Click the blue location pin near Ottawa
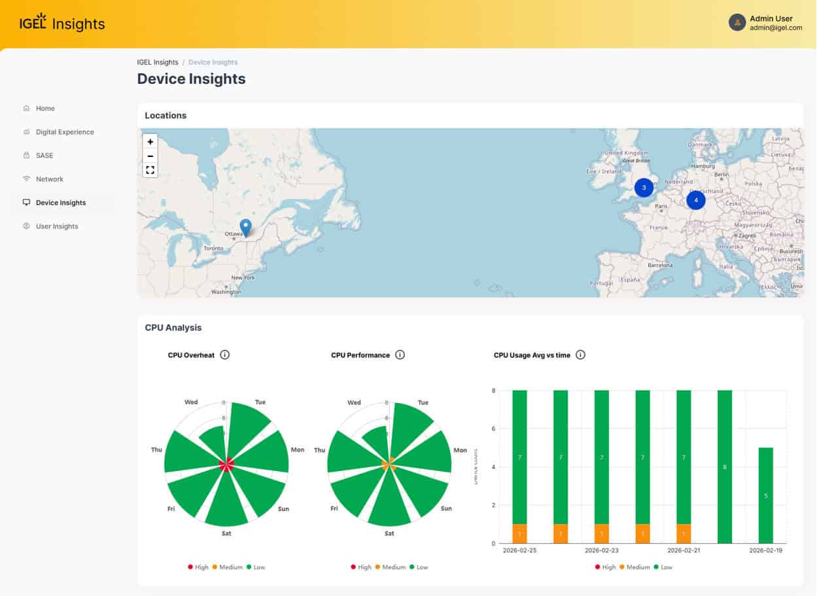The height and width of the screenshot is (596, 817). (245, 227)
